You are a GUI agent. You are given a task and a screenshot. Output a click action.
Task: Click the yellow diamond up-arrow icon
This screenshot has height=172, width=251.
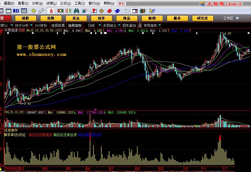click(101, 11)
